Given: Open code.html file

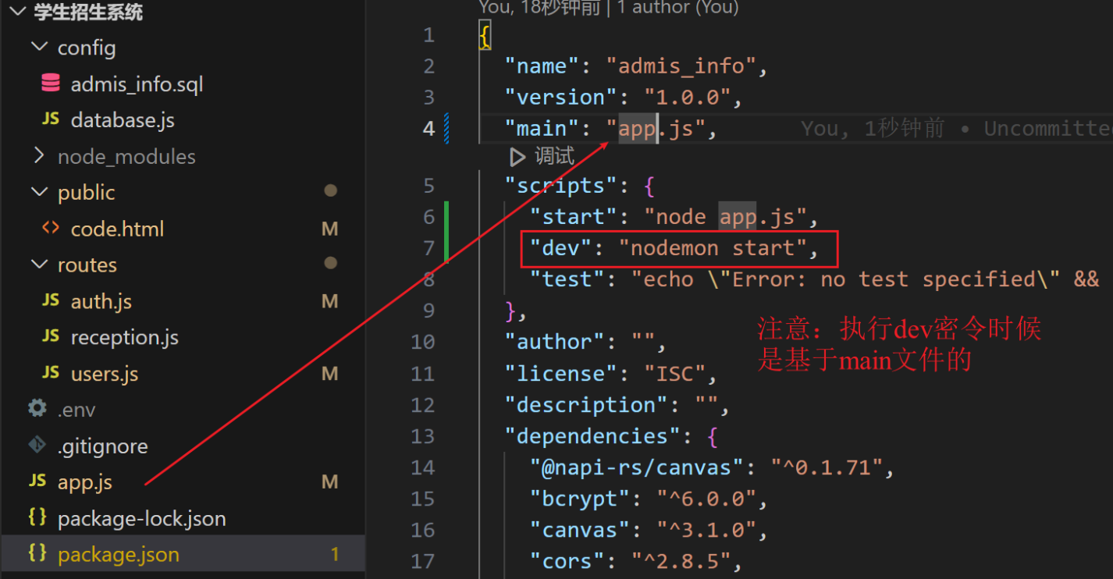Looking at the screenshot, I should [x=117, y=229].
